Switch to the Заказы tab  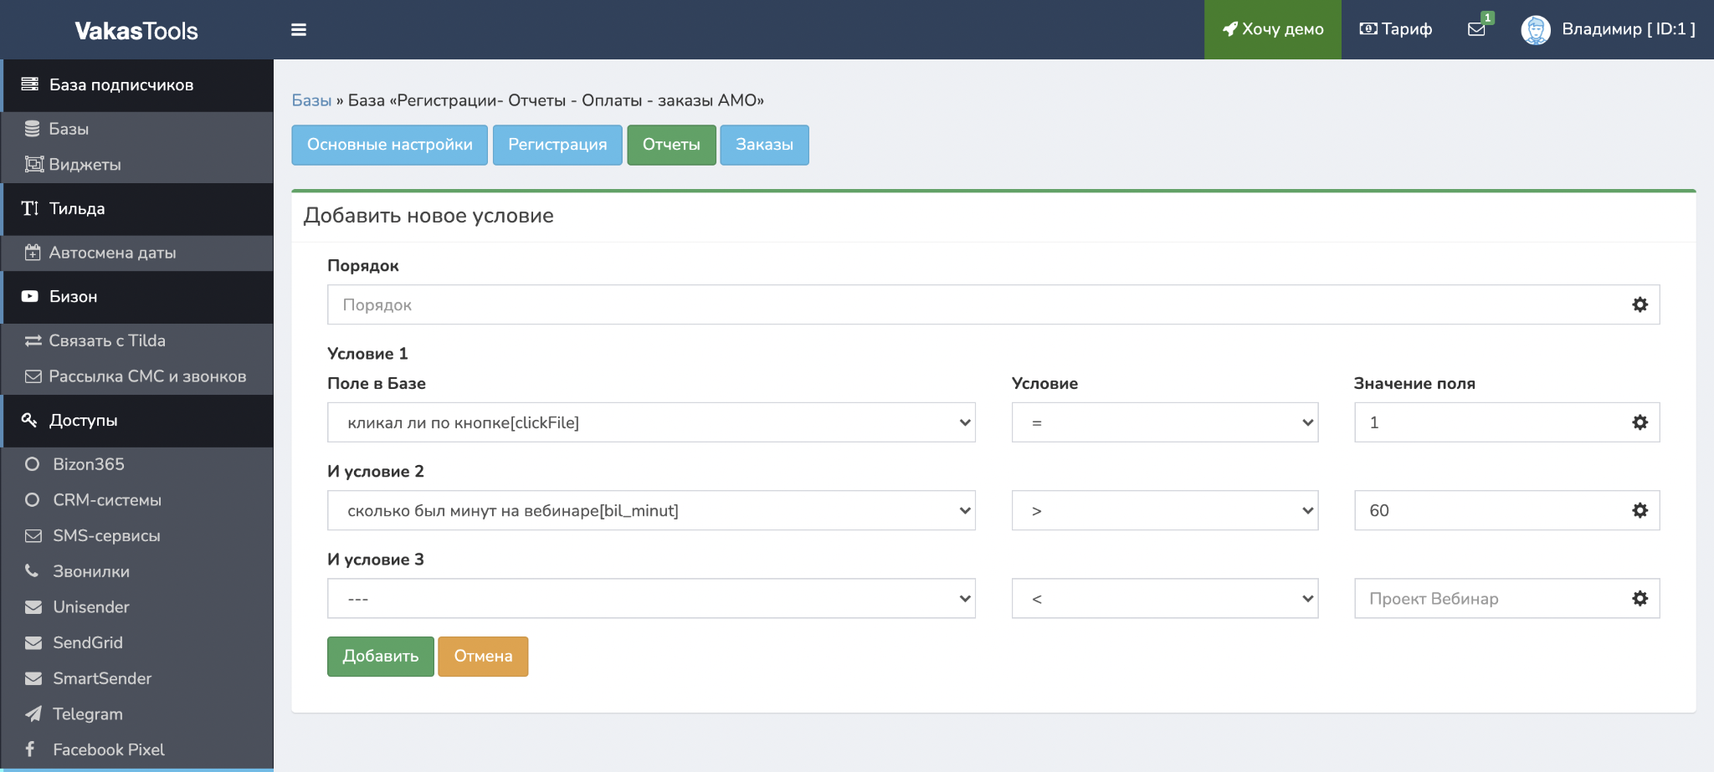(764, 145)
